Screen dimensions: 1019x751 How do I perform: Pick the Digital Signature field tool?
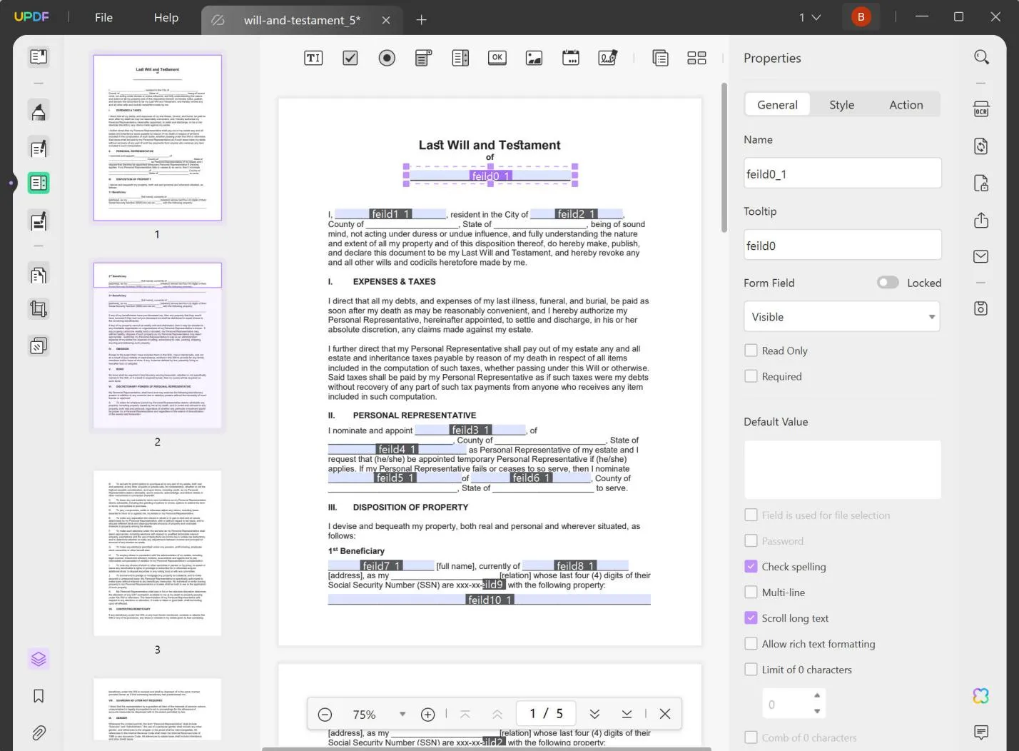(x=607, y=59)
